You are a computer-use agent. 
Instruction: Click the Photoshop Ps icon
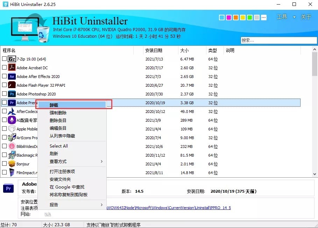coord(12,94)
